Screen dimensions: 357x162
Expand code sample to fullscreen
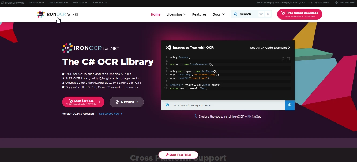[288, 59]
